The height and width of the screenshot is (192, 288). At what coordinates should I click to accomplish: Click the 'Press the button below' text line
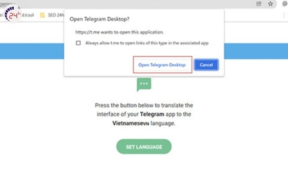pyautogui.click(x=144, y=105)
